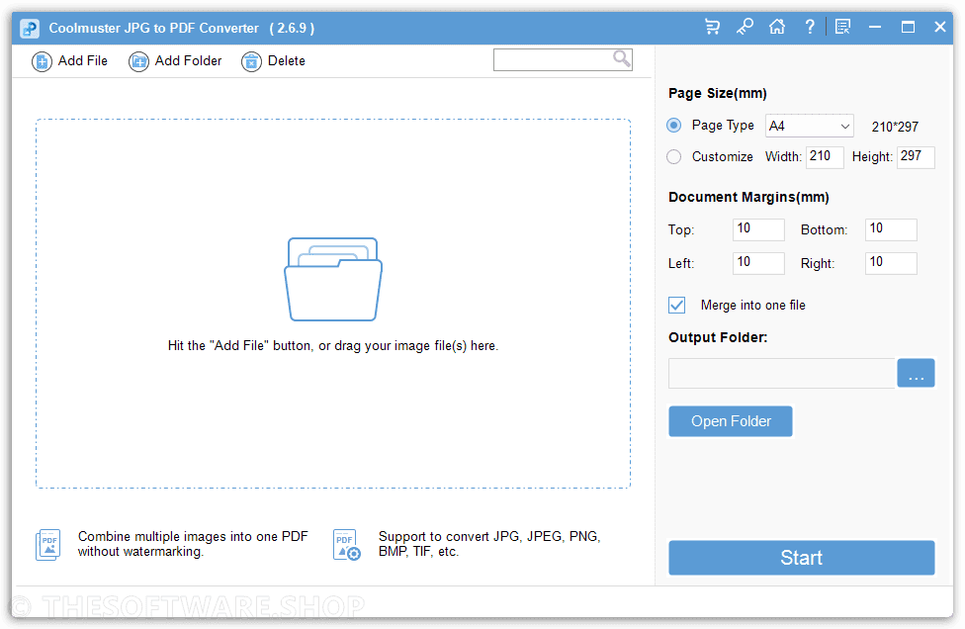Click the Coolmuster app logo icon
Image resolution: width=965 pixels, height=629 pixels.
pos(30,29)
